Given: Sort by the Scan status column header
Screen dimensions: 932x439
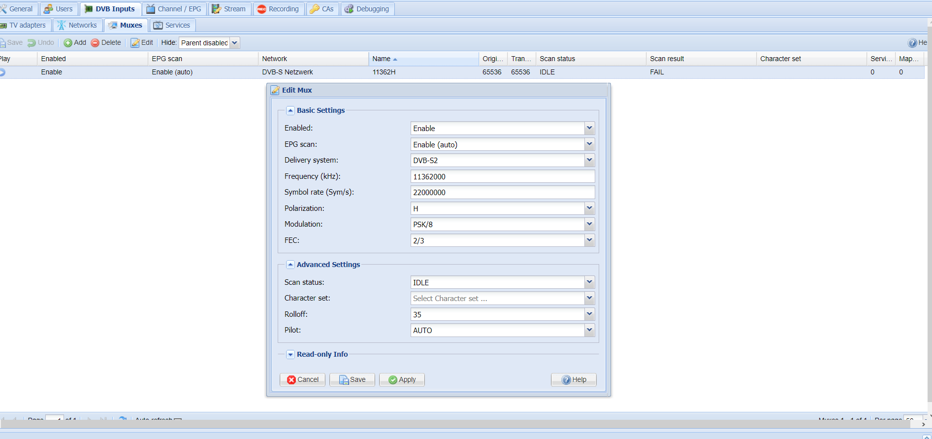Looking at the screenshot, I should [x=557, y=59].
